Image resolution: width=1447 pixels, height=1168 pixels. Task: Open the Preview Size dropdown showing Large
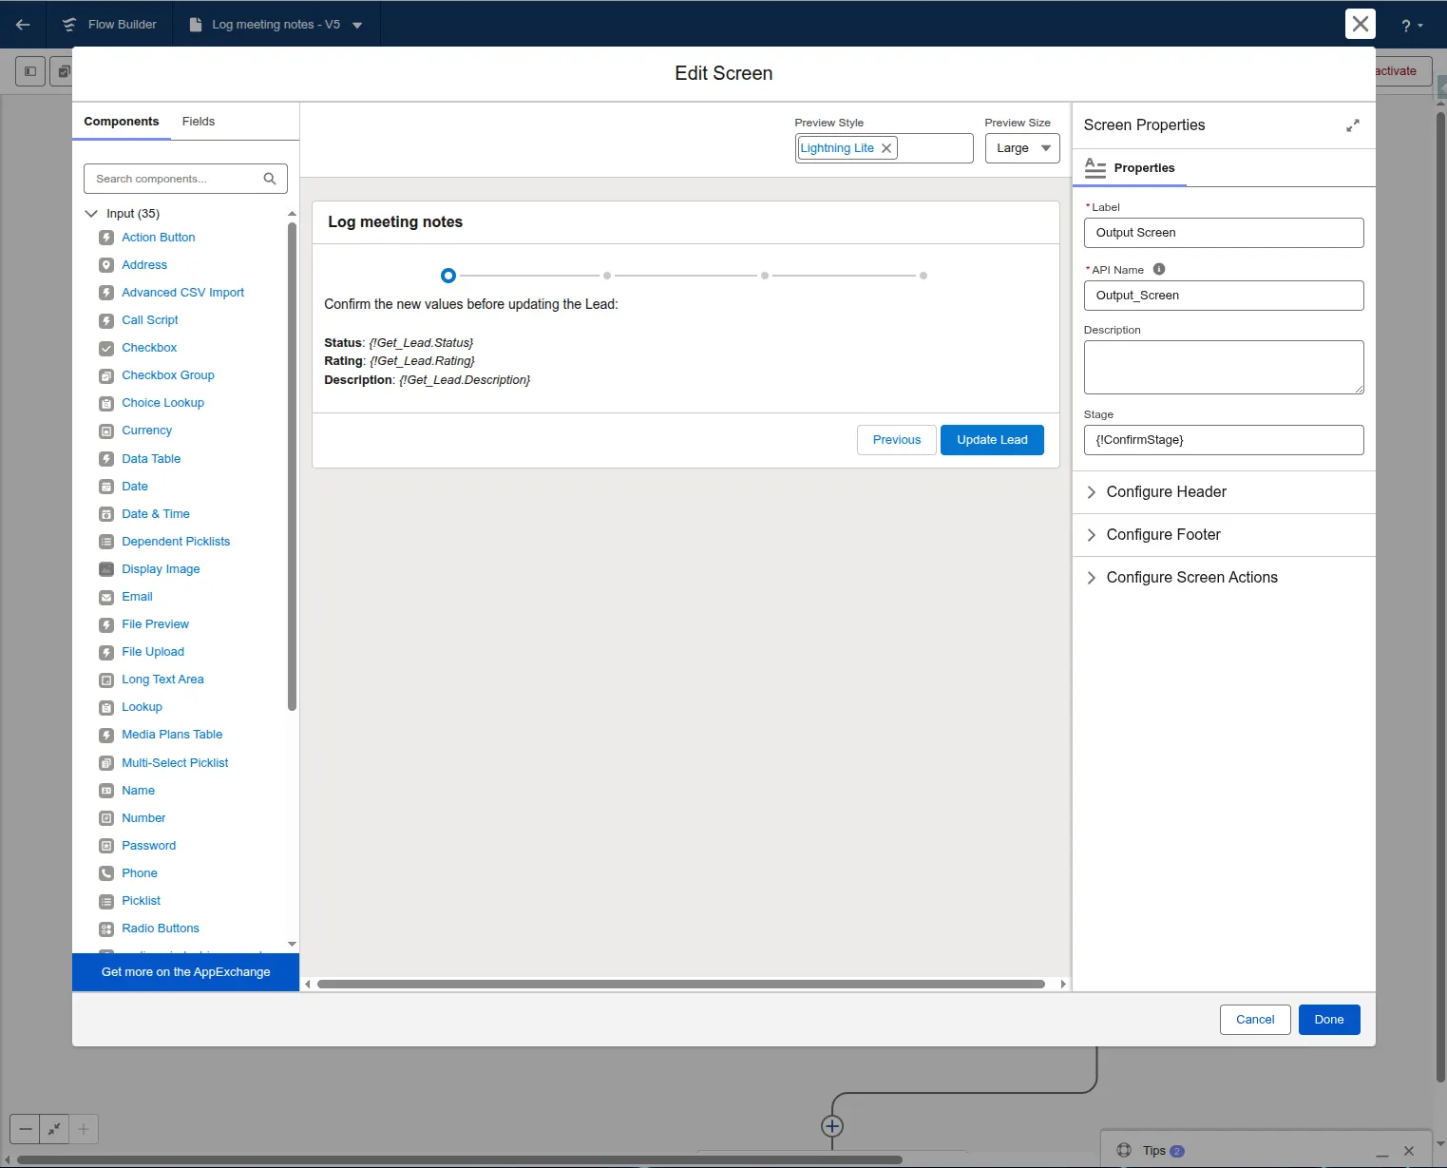1022,148
